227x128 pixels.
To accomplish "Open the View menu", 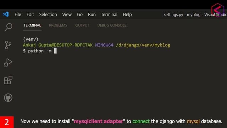I will click(x=67, y=15).
